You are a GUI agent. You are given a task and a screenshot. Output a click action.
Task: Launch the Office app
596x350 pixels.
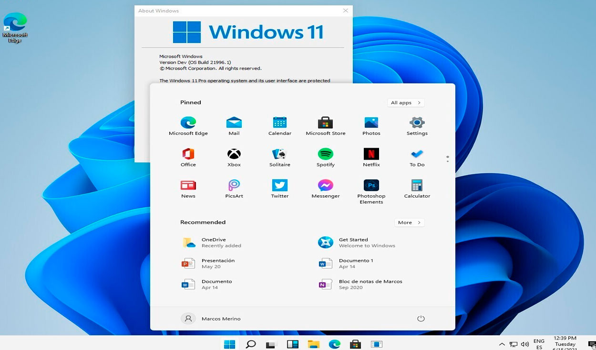pyautogui.click(x=188, y=158)
